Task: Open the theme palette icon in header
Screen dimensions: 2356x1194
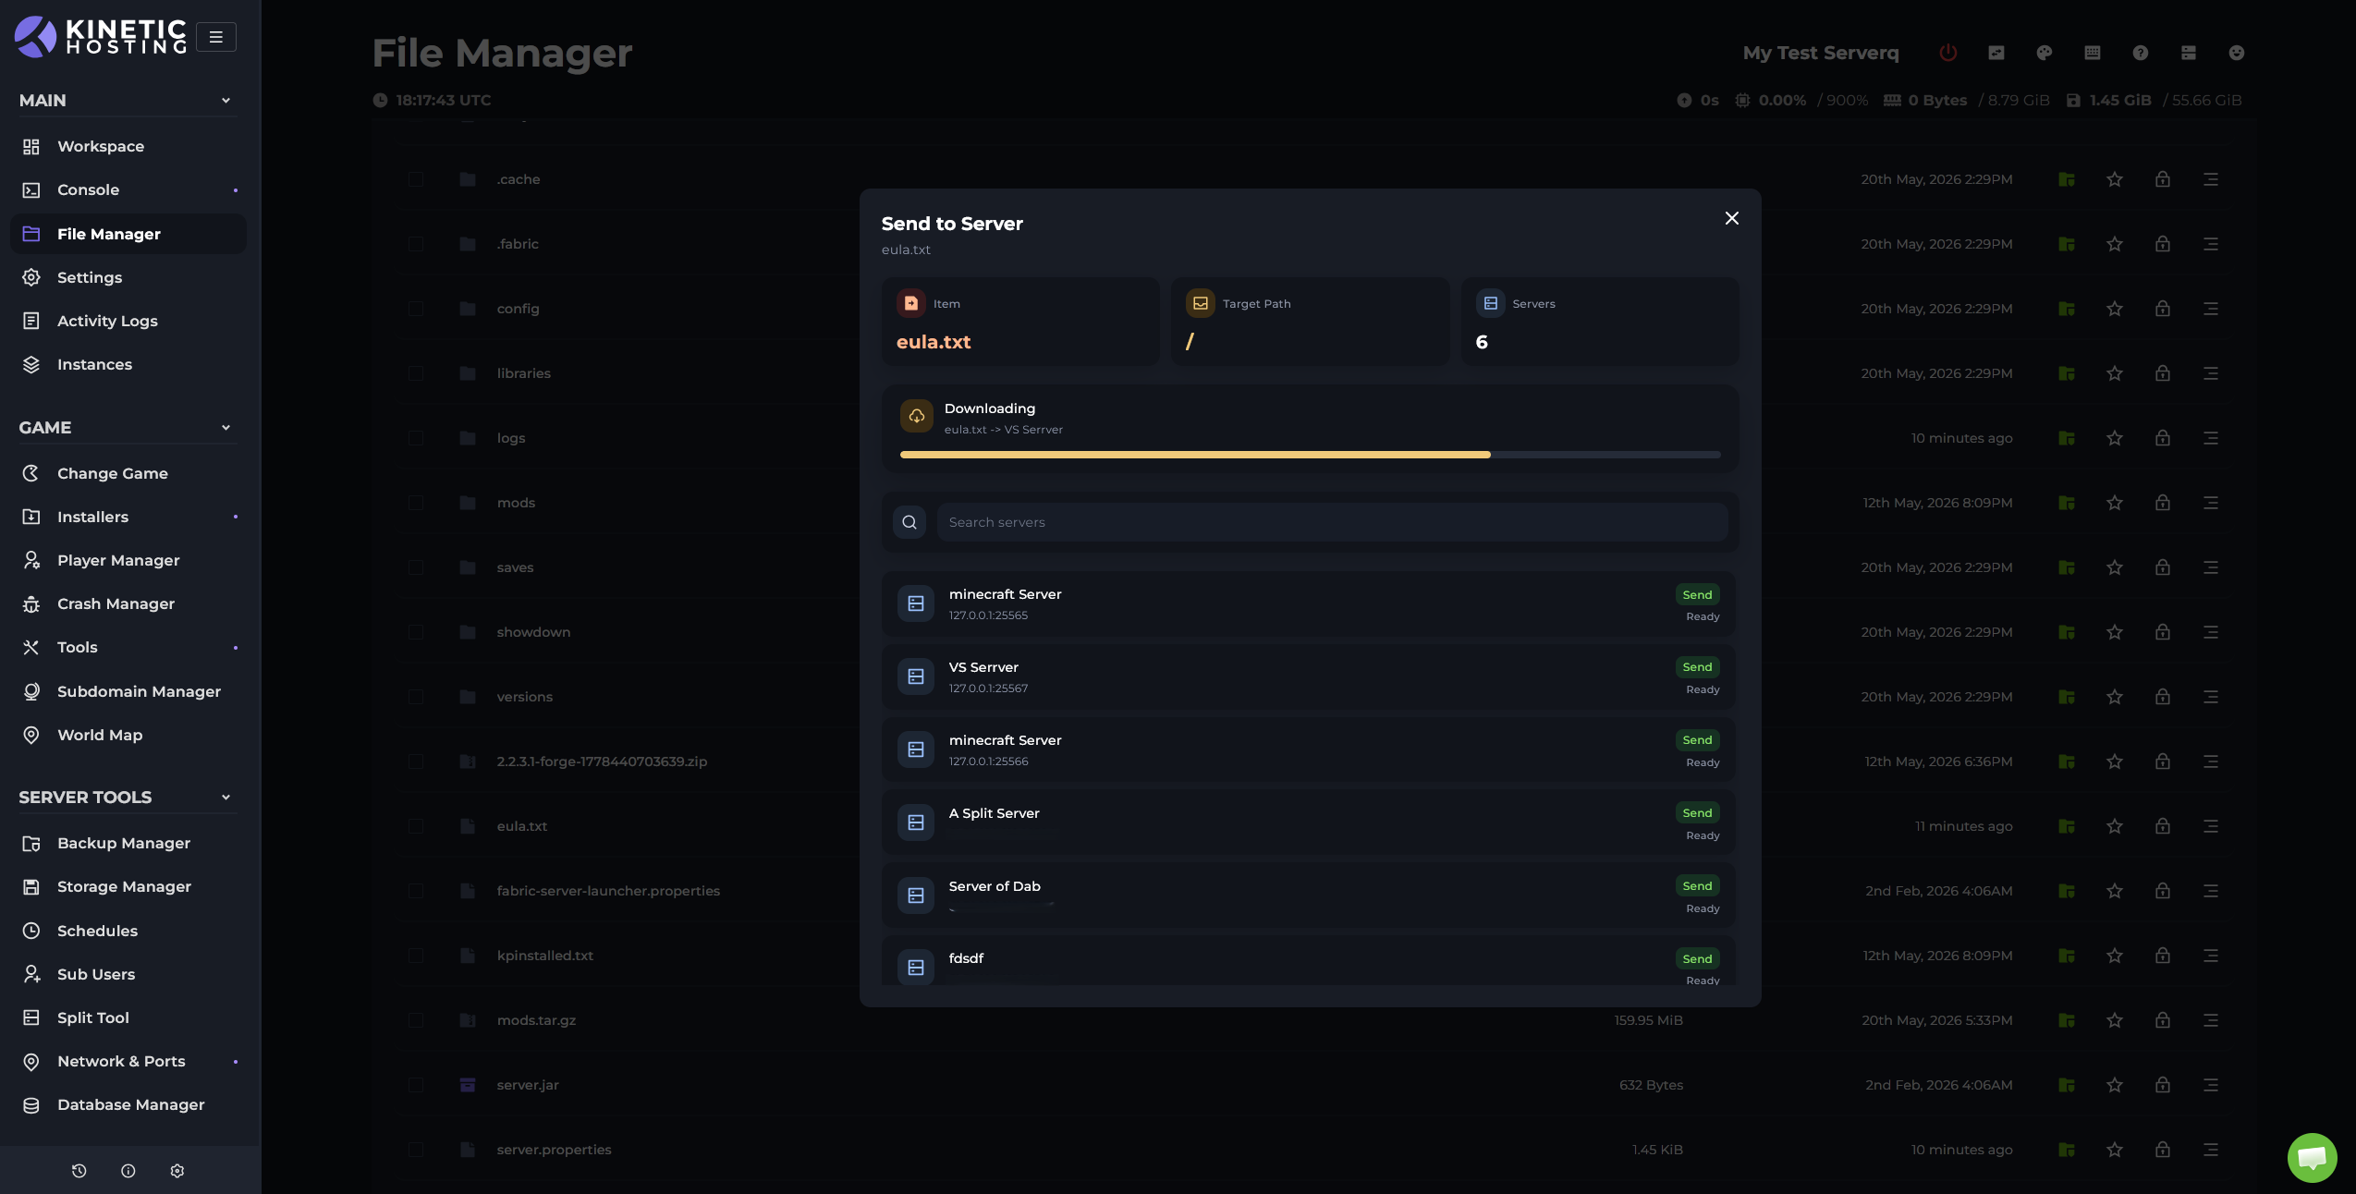Action: [2044, 53]
